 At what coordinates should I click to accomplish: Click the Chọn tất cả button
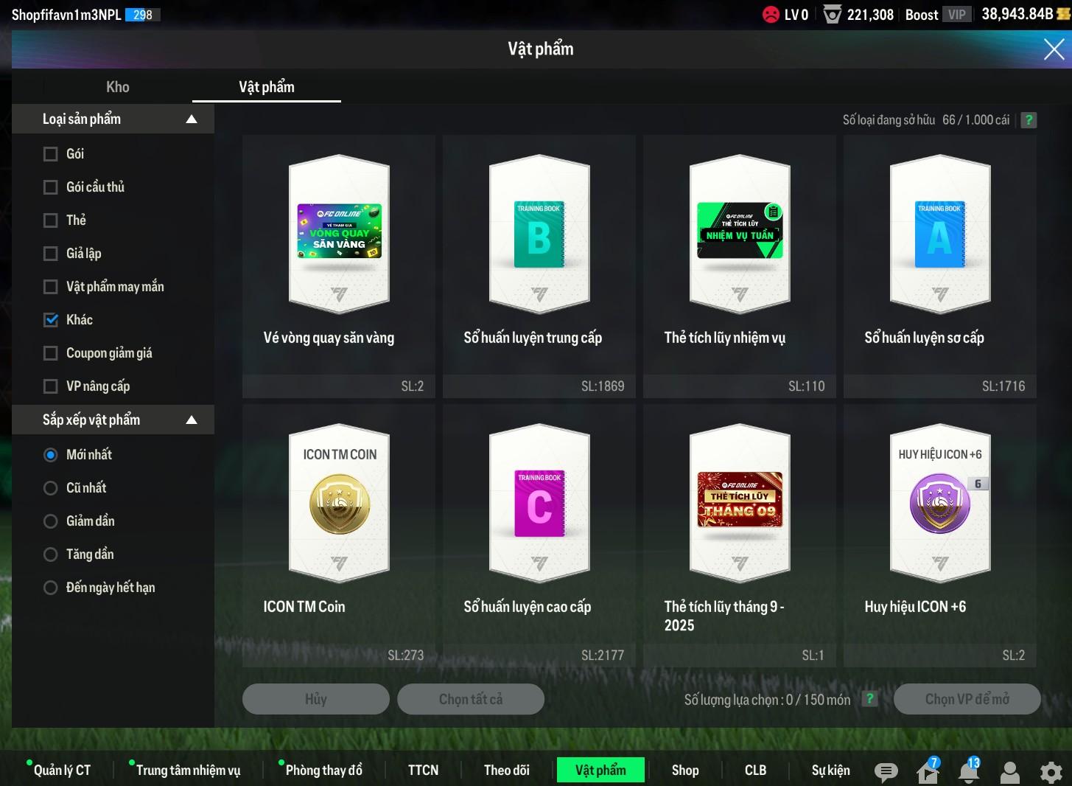click(x=470, y=699)
